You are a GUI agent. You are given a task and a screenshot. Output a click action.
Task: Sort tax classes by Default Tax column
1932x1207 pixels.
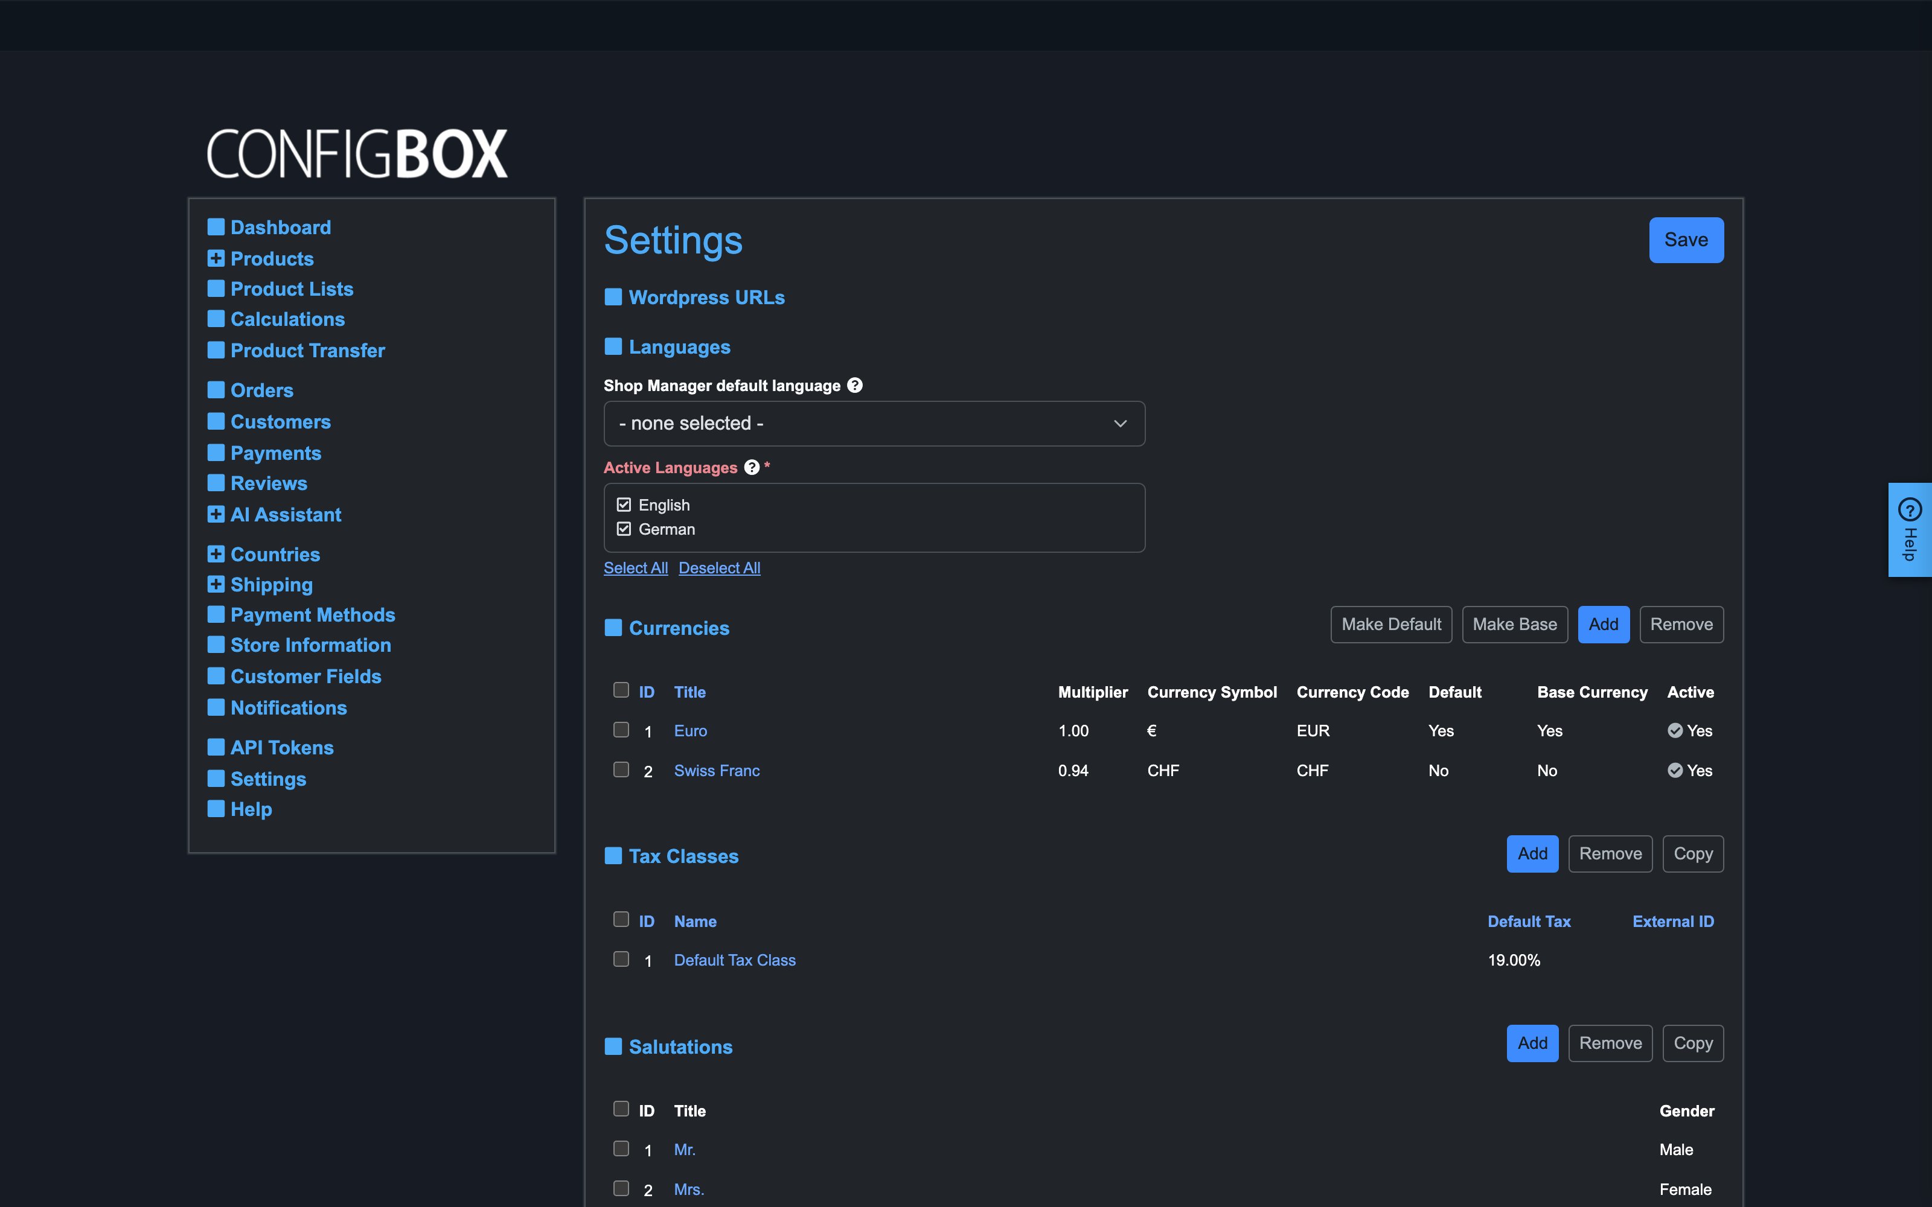(1529, 921)
